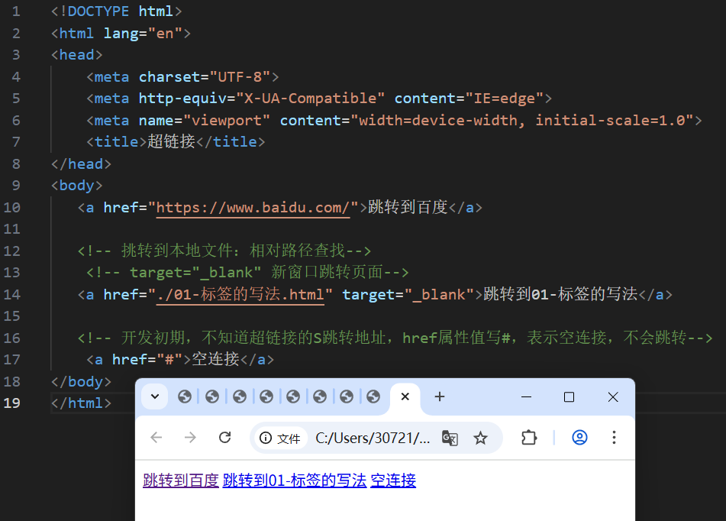This screenshot has height=521, width=726.
Task: Click the comment 挑转到本地文件 on line 12
Action: pyautogui.click(x=224, y=251)
